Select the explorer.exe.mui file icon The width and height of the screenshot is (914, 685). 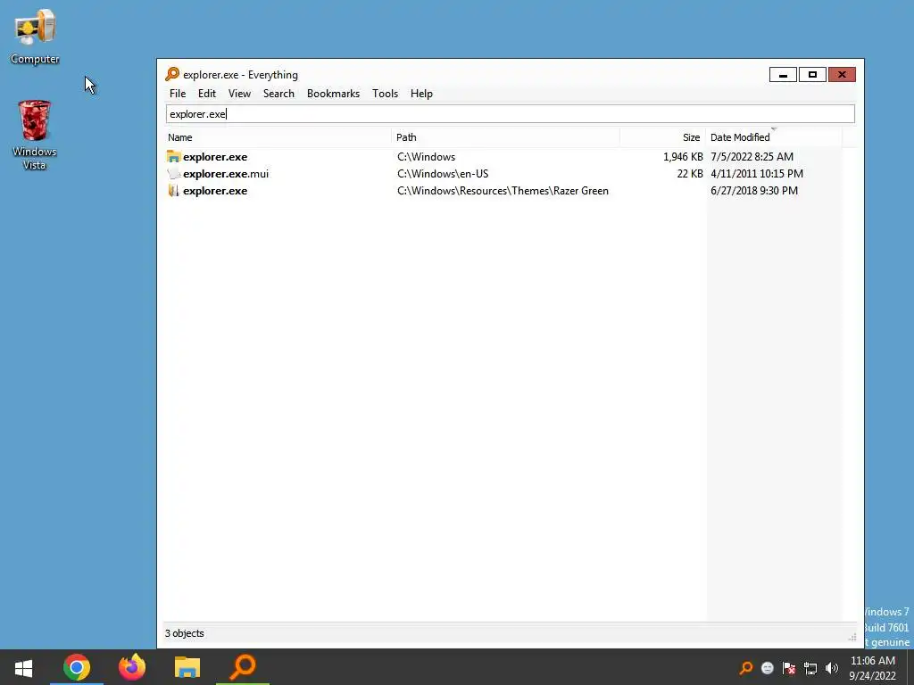(173, 174)
